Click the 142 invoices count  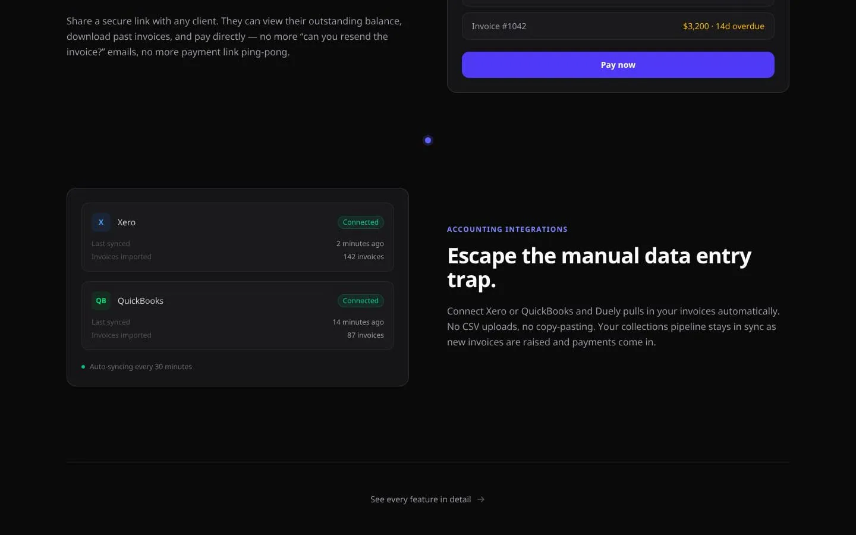(x=363, y=257)
